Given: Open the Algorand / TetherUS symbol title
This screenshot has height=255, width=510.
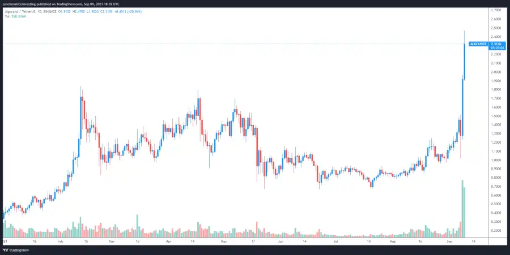Looking at the screenshot, I should click(x=17, y=12).
